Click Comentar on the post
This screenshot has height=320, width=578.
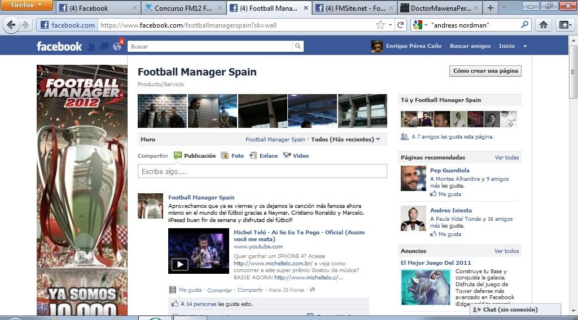point(220,290)
